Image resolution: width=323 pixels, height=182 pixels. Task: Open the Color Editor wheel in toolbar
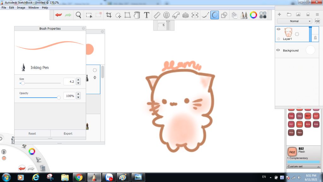[x=253, y=15]
